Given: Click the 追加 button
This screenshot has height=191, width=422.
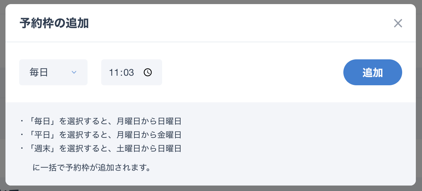Looking at the screenshot, I should coord(372,72).
